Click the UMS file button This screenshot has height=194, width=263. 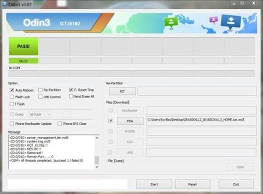pyautogui.click(x=130, y=152)
